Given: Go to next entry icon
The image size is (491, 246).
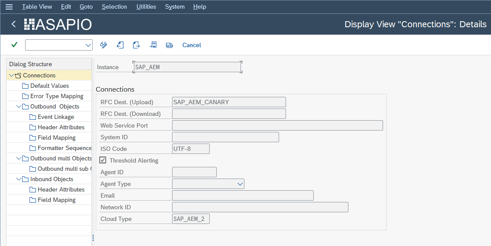Looking at the screenshot, I should 136,45.
